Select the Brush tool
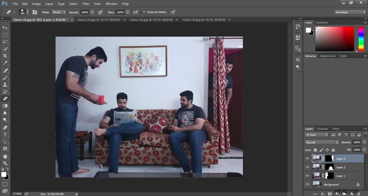Image resolution: width=368 pixels, height=196 pixels. pyautogui.click(x=5, y=78)
